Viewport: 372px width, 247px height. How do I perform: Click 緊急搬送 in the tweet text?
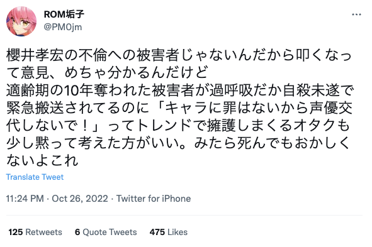click(x=35, y=108)
